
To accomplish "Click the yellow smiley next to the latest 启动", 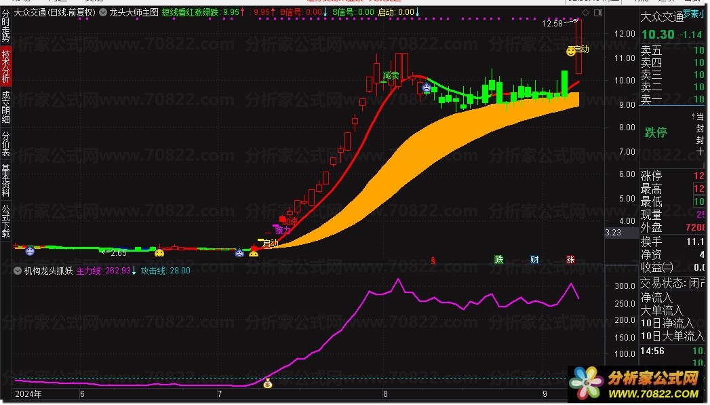I will tap(571, 51).
